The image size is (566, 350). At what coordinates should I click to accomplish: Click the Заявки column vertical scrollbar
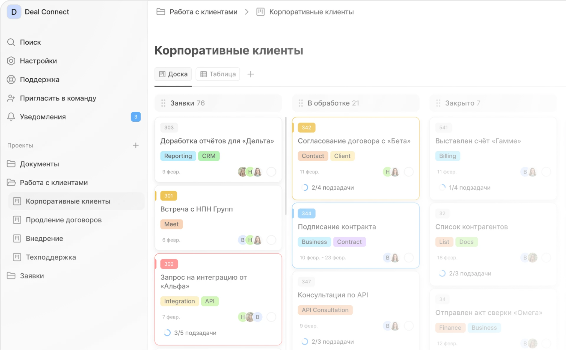[286, 166]
